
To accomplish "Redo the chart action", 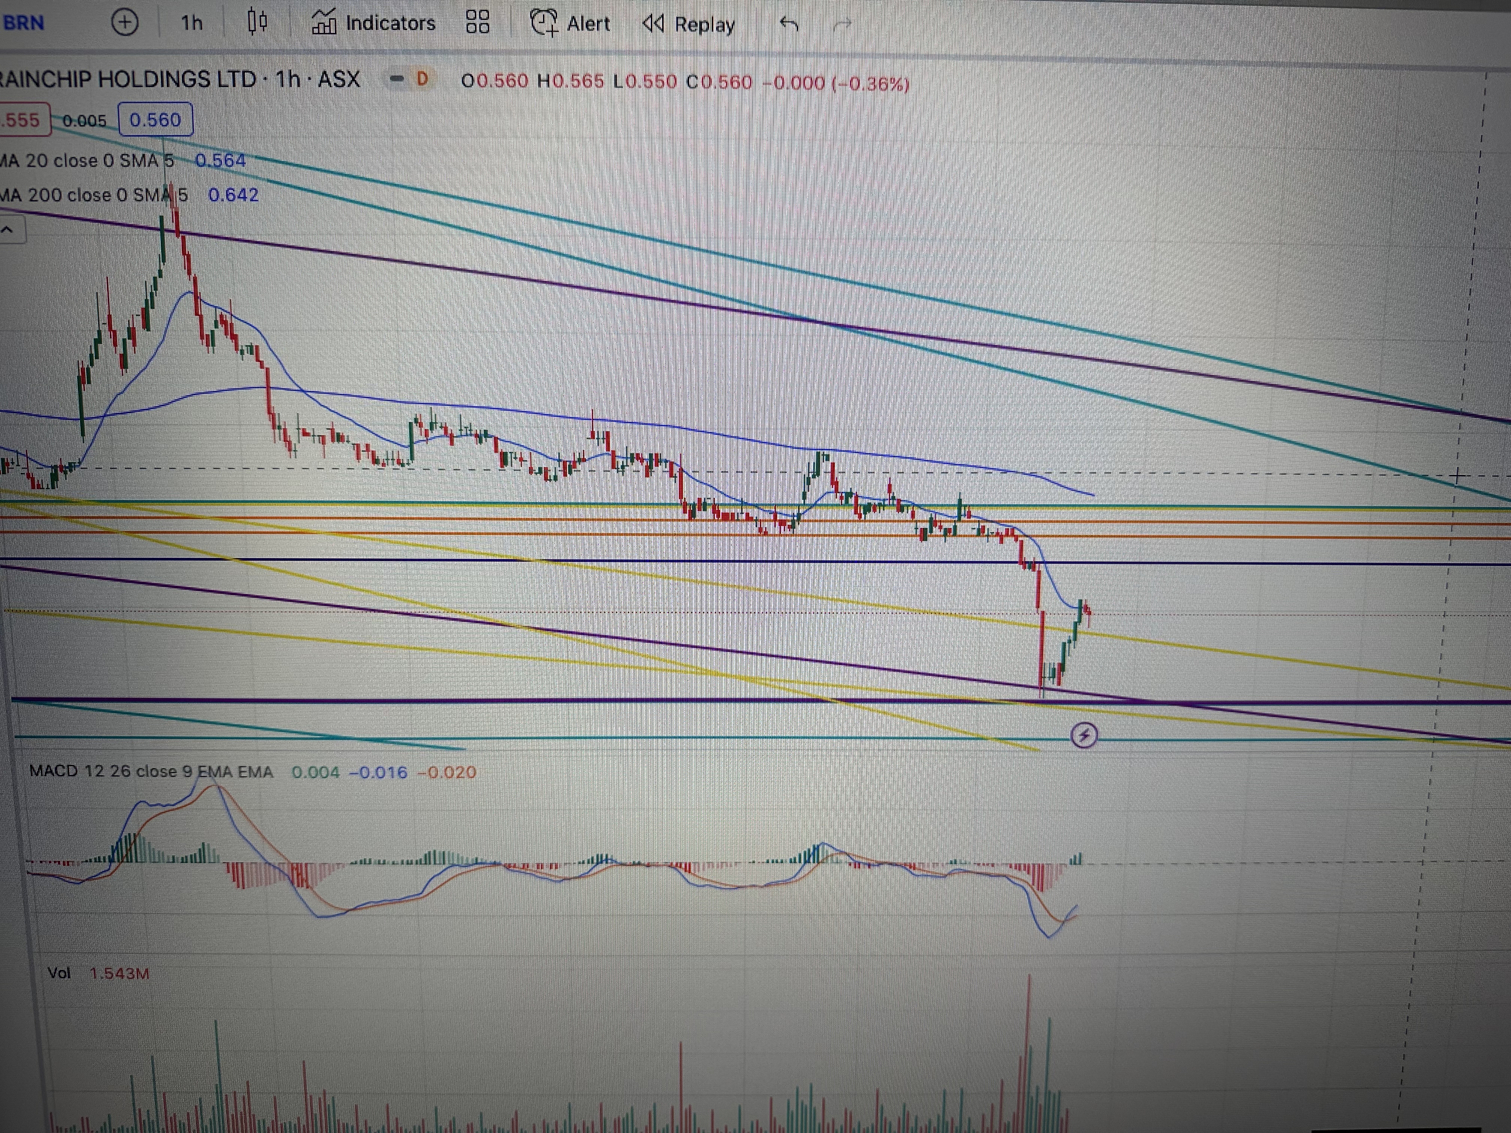I will tap(843, 25).
